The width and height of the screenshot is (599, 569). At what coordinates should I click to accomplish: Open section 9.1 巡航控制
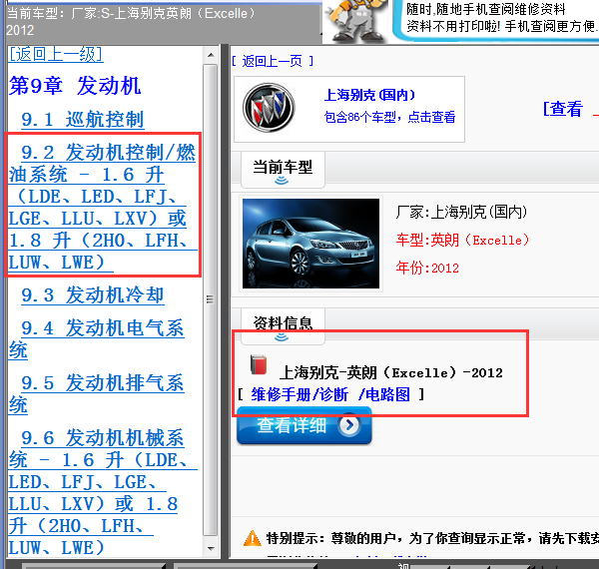click(83, 119)
